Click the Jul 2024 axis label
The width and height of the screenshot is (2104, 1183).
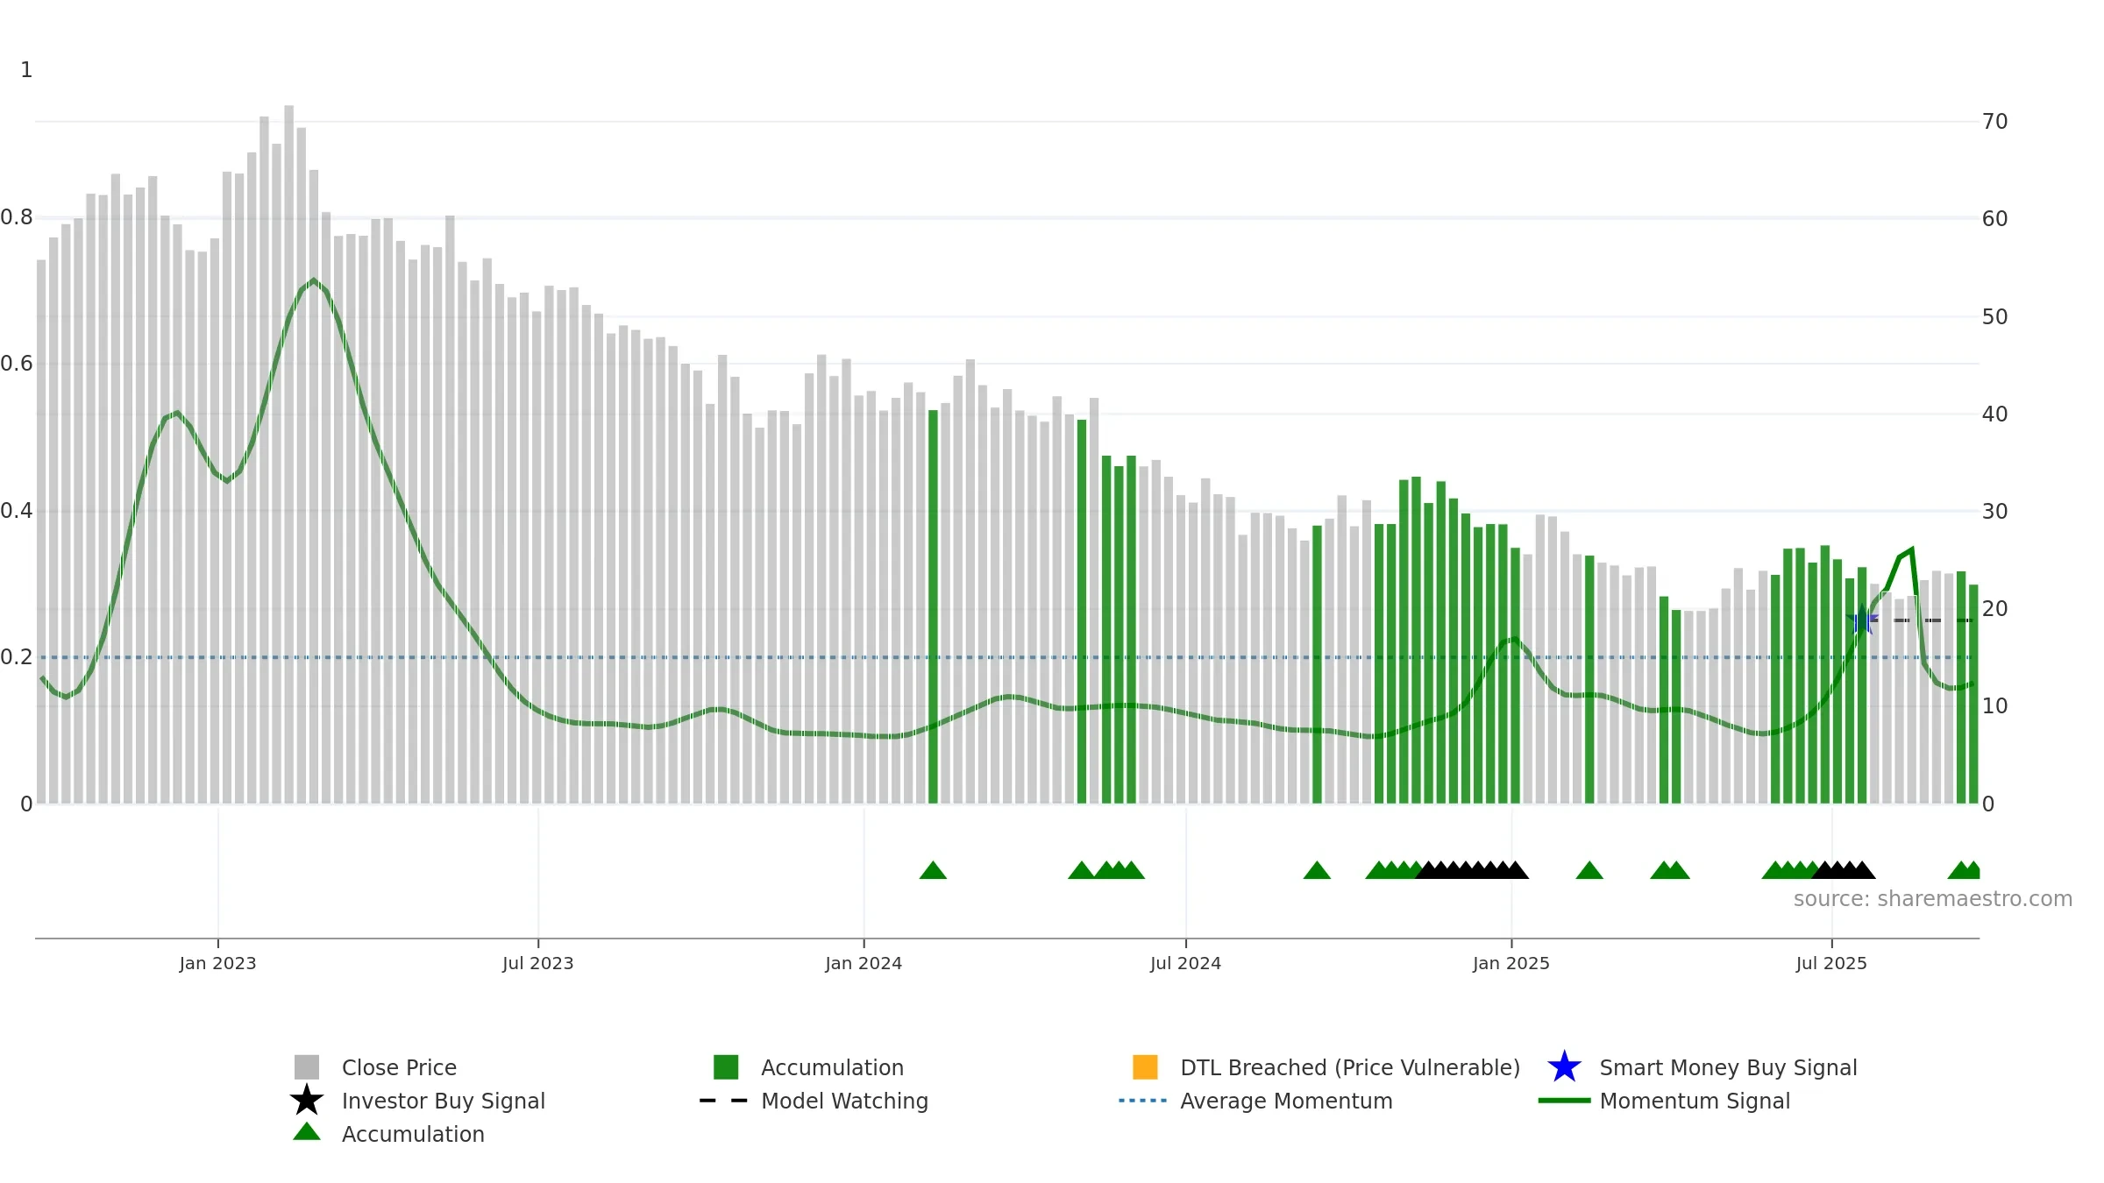tap(1185, 963)
